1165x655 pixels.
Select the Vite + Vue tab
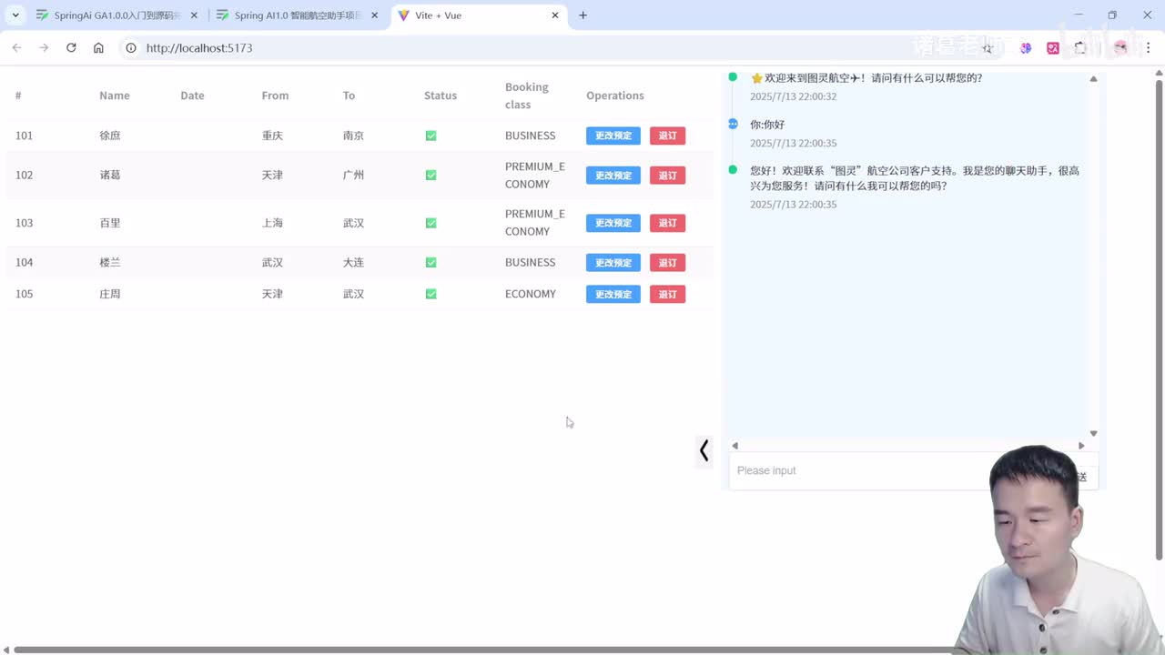(x=480, y=15)
